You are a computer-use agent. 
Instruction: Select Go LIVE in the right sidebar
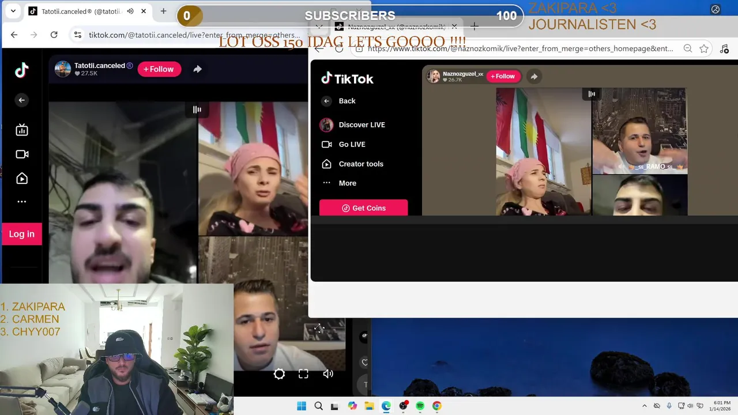pyautogui.click(x=343, y=144)
